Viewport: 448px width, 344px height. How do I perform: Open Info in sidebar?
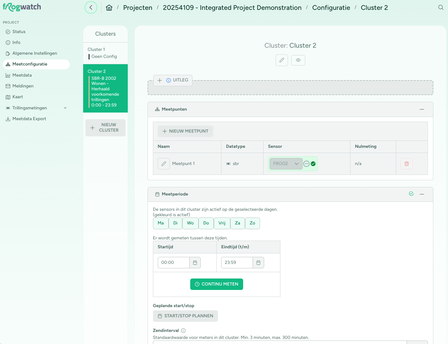click(36, 43)
